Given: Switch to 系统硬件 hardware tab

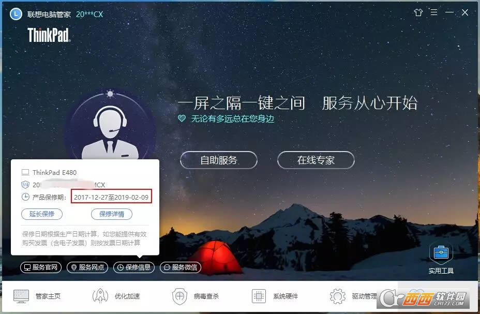Looking at the screenshot, I should [x=275, y=296].
